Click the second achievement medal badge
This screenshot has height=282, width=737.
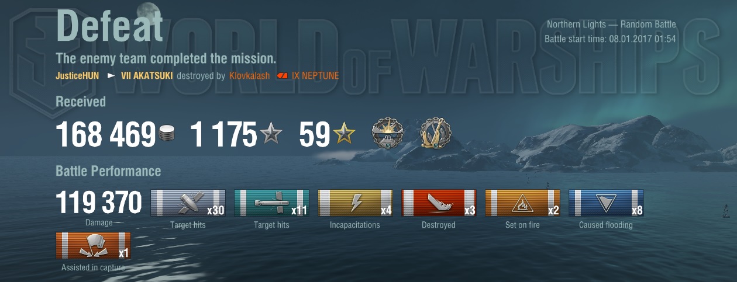tap(436, 134)
